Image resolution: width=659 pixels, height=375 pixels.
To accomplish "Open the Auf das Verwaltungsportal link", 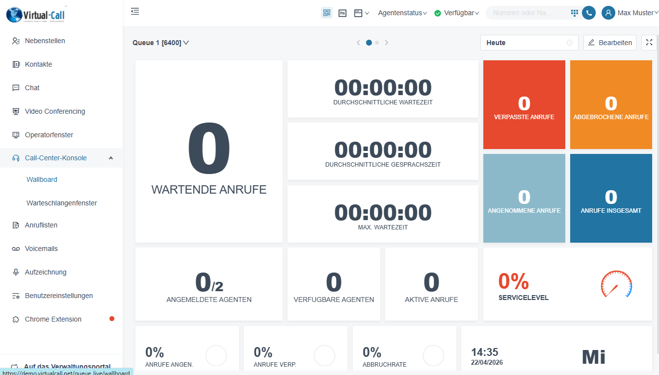I will pos(67,366).
